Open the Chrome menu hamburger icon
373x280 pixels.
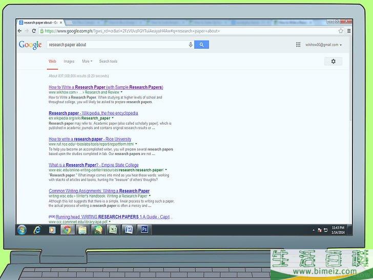click(x=349, y=31)
